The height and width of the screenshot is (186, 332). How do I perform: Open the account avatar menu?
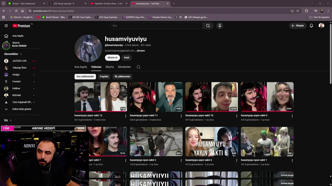pyautogui.click(x=321, y=26)
